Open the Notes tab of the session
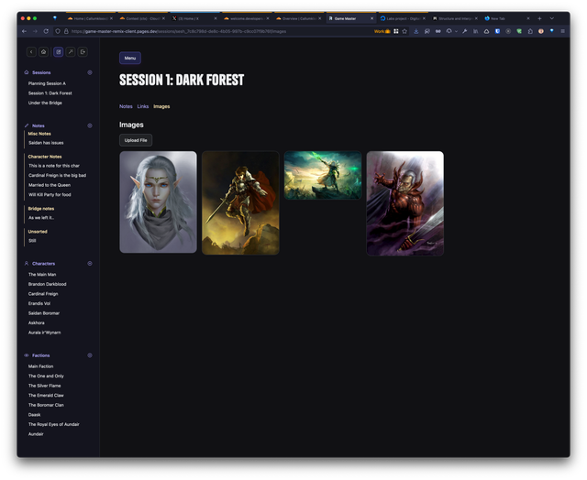Screen dimensions: 587x480 click(x=126, y=106)
